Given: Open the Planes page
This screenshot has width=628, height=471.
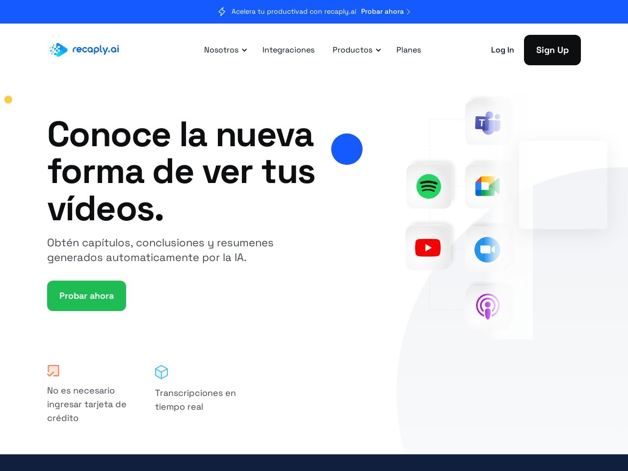Looking at the screenshot, I should pos(409,50).
